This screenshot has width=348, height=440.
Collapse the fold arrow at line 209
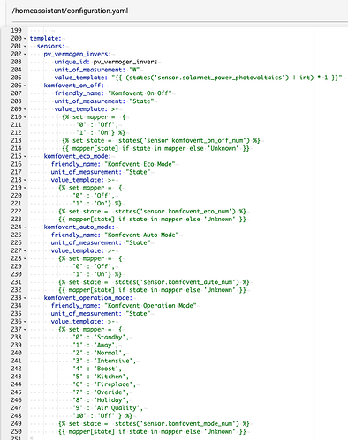point(25,109)
